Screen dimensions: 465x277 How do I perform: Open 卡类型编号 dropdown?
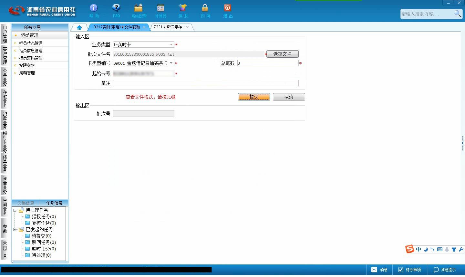pyautogui.click(x=171, y=63)
